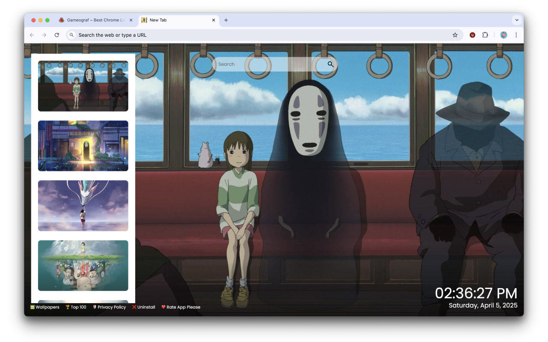548x342 pixels.
Task: Click the browser forward arrow
Action: pos(44,35)
